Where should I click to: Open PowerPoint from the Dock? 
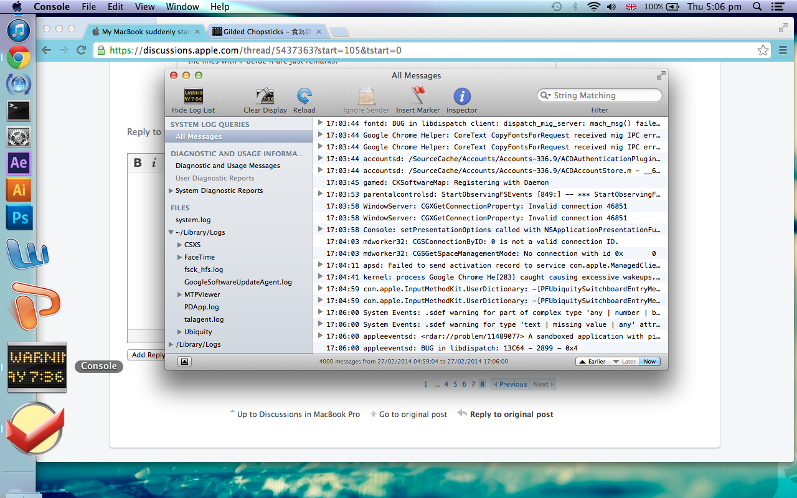coord(35,305)
